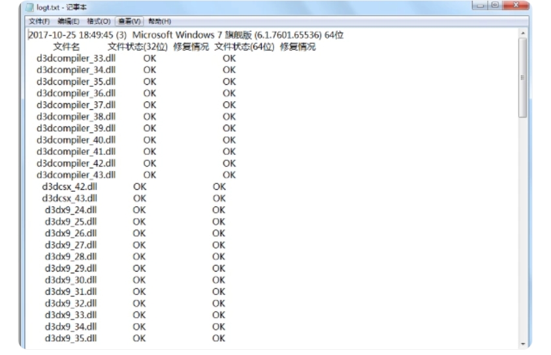The width and height of the screenshot is (551, 355).
Task: Place cursor on d3dcompiler_33.dll text
Action: pos(76,58)
